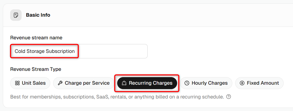Open the question mark help tooltip icon
The height and width of the screenshot is (111, 293).
click(228, 97)
